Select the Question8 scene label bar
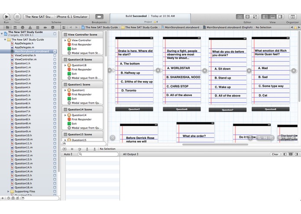301x214 pixels. (x=271, y=109)
